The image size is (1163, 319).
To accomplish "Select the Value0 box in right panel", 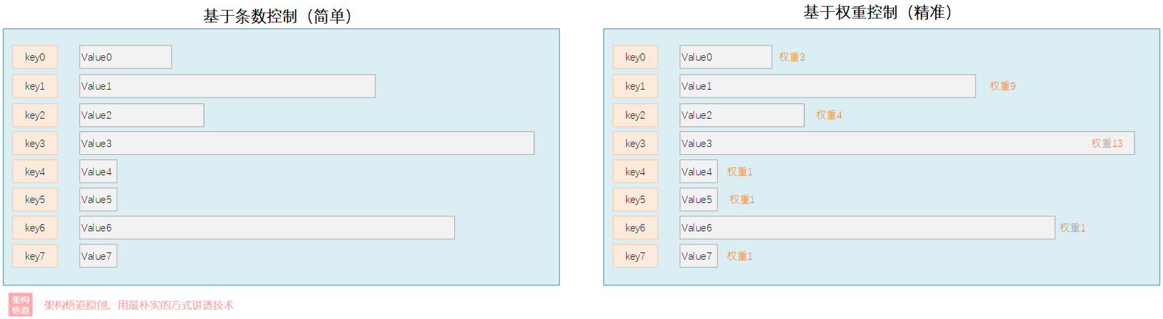I will (725, 57).
